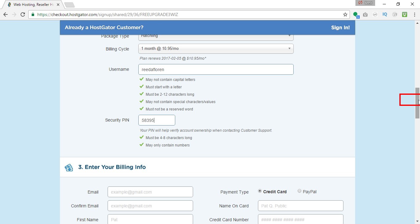View site info via the green padlock
This screenshot has width=420, height=224.
coord(33,14)
